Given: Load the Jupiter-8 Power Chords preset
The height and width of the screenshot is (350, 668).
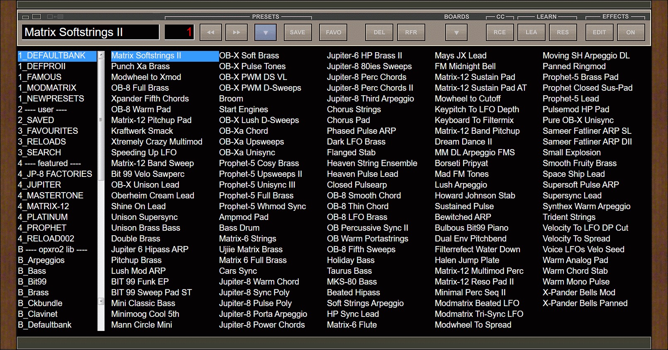Looking at the screenshot, I should click(x=262, y=325).
